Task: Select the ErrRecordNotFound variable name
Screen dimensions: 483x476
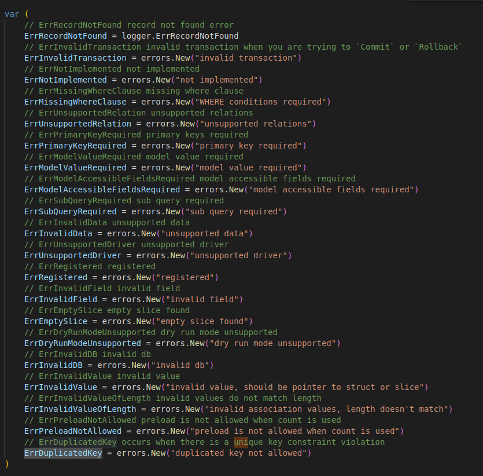Action: coord(60,36)
